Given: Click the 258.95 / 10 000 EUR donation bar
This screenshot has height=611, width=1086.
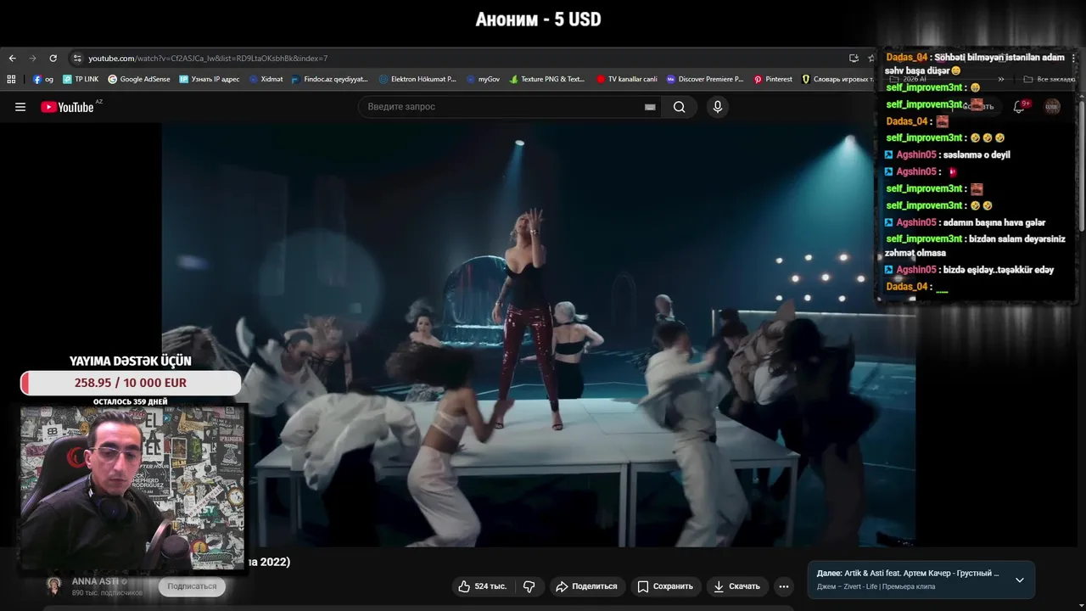Looking at the screenshot, I should [131, 383].
